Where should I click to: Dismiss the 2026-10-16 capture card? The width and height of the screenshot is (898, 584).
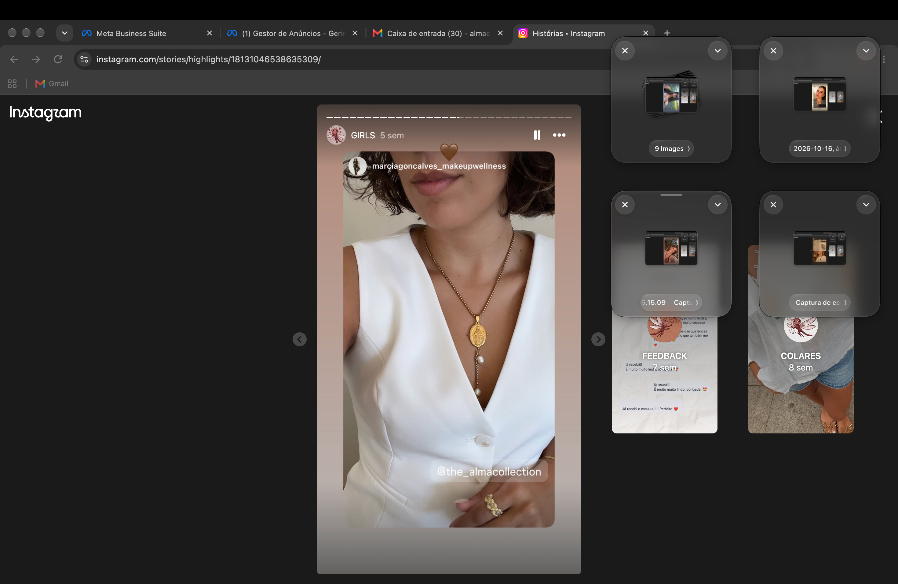[773, 51]
